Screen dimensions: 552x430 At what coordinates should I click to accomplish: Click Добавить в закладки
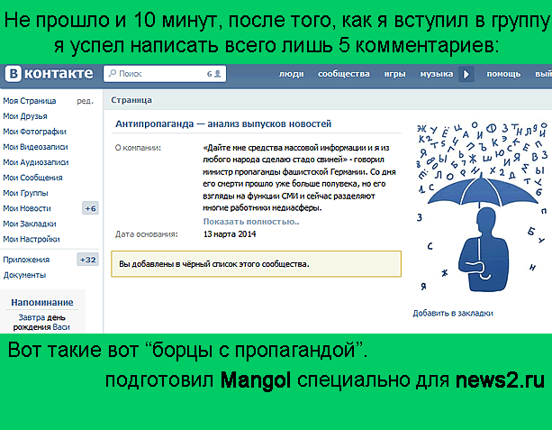point(453,313)
